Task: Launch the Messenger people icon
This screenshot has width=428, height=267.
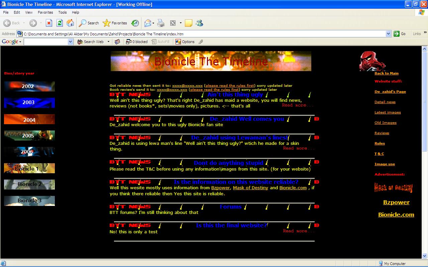Action: pyautogui.click(x=200, y=23)
